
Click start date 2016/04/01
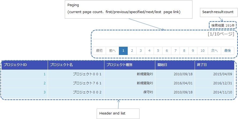pyautogui.click(x=175, y=83)
